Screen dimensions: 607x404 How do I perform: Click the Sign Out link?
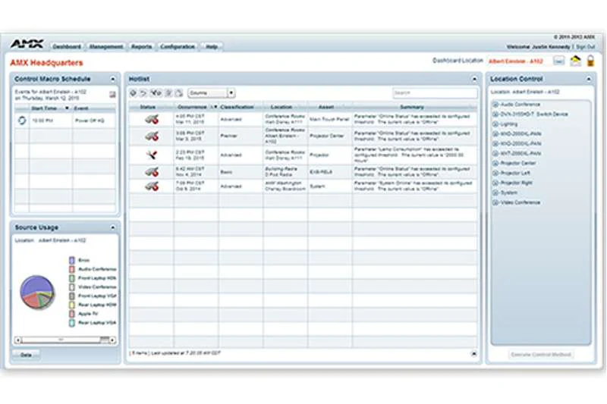(x=585, y=47)
